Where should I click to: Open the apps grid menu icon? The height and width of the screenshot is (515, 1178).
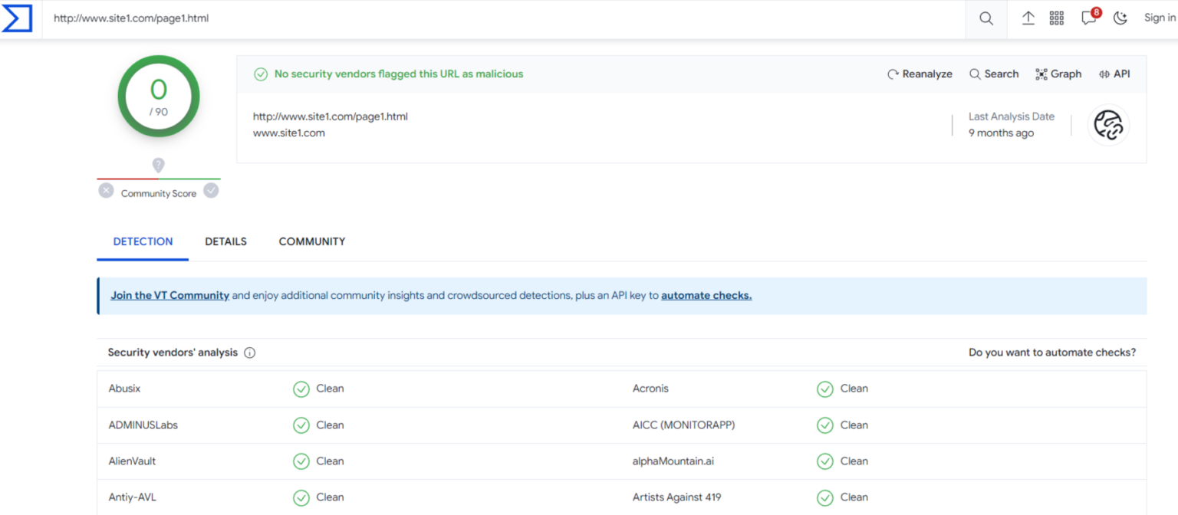pyautogui.click(x=1057, y=18)
